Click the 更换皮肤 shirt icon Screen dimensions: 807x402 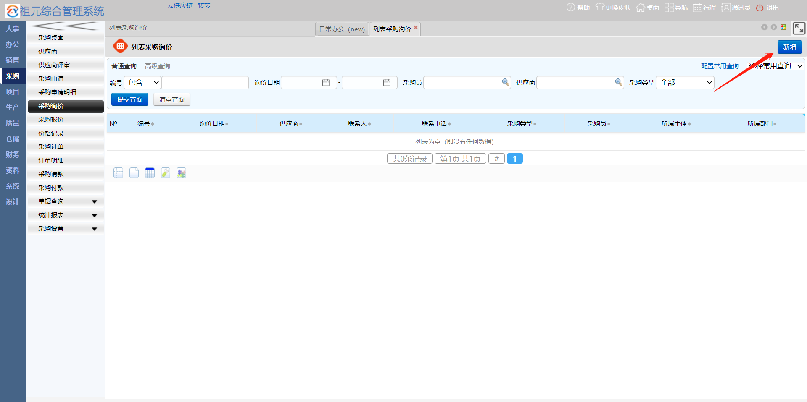click(600, 8)
